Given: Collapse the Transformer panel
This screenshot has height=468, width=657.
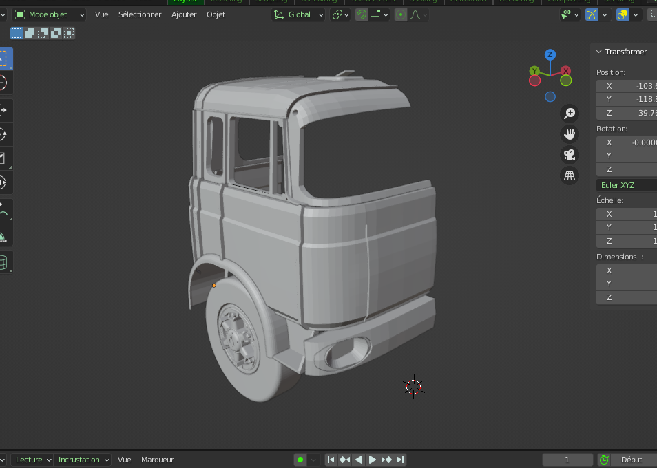Looking at the screenshot, I should (599, 52).
